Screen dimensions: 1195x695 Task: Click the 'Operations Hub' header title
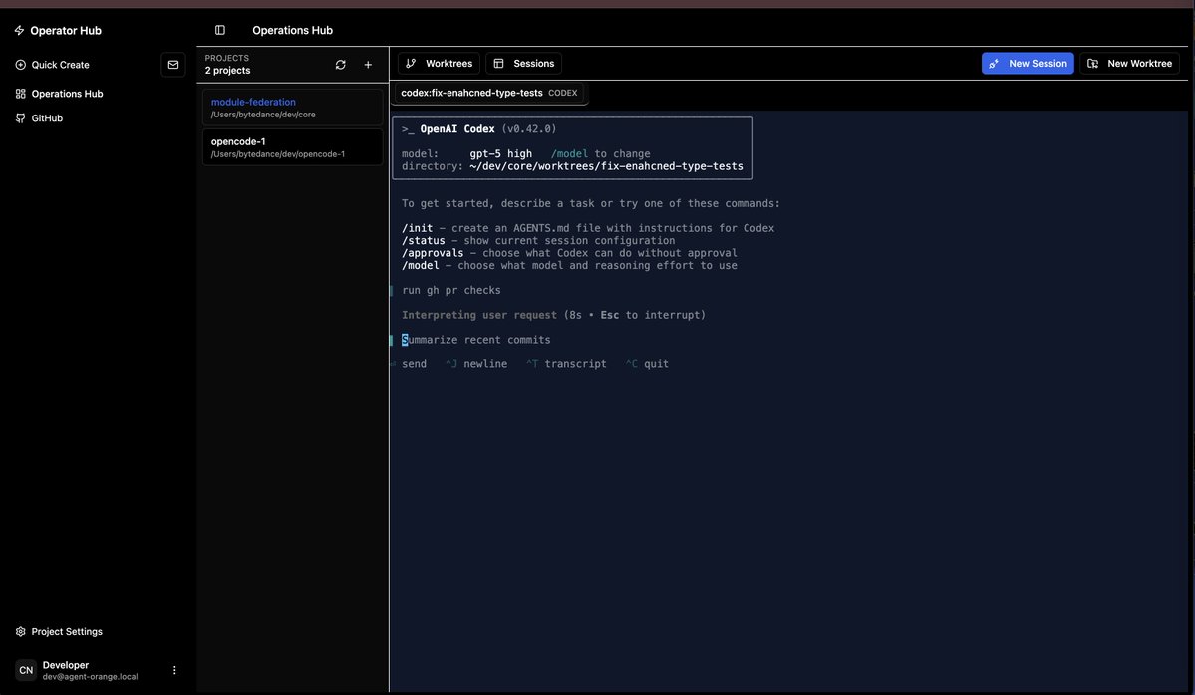293,31
